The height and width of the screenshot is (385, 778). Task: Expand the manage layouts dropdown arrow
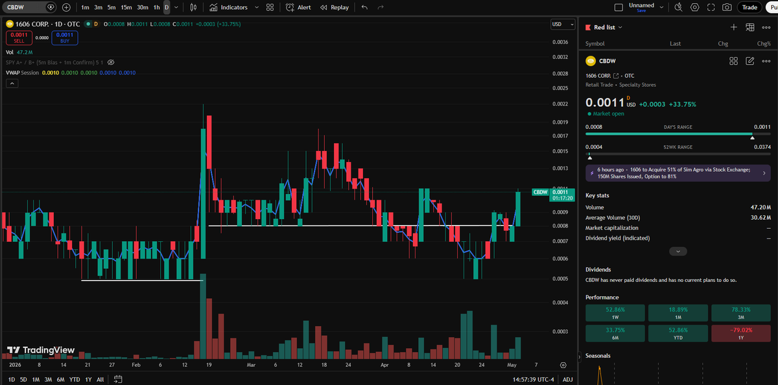pyautogui.click(x=663, y=7)
